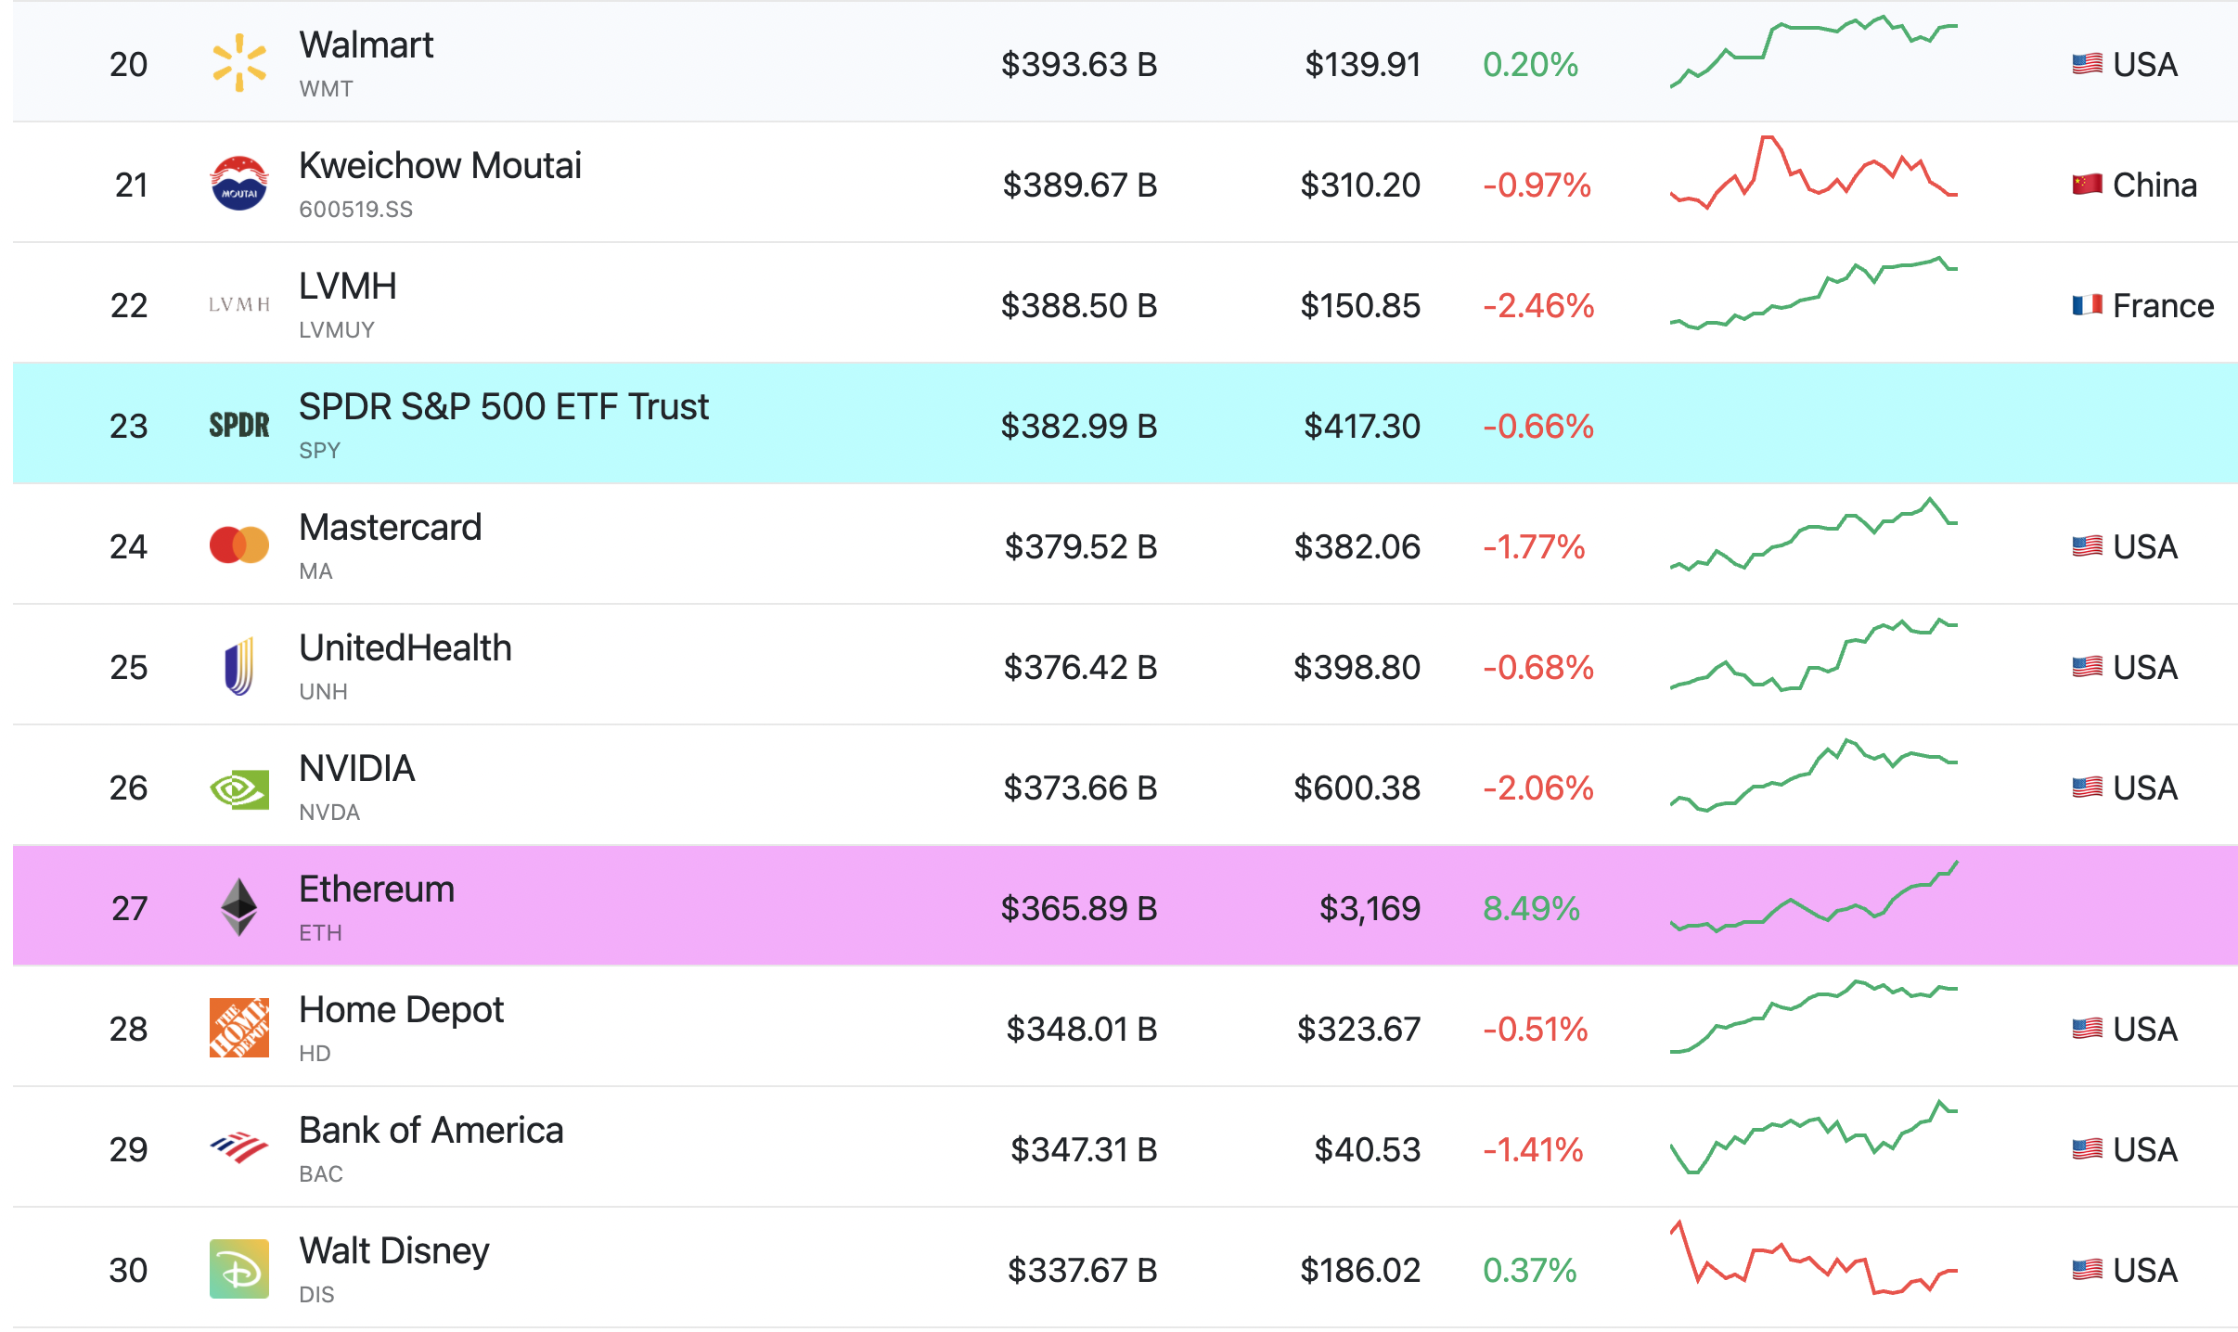Open the Walmart company name link
2238x1332 pixels.
click(367, 45)
